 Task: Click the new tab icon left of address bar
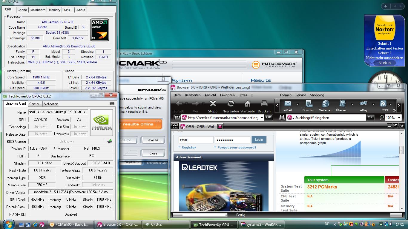(x=177, y=117)
